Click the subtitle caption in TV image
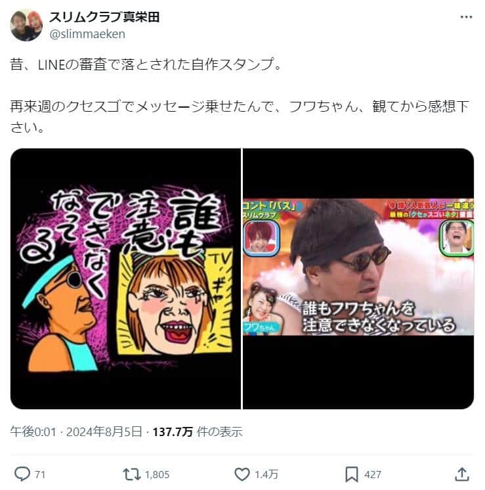Screen dimensions: 485x490 click(x=378, y=317)
